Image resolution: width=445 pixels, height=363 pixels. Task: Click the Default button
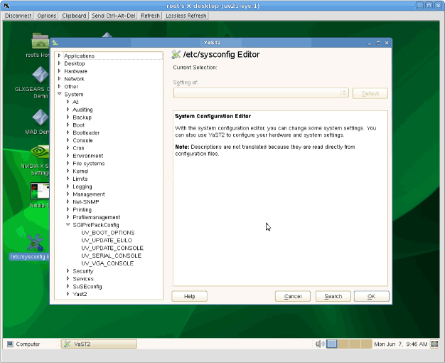[x=370, y=93]
